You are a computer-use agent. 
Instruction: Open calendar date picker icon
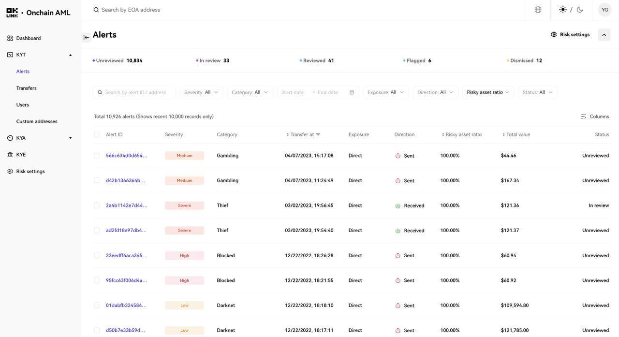(x=352, y=92)
